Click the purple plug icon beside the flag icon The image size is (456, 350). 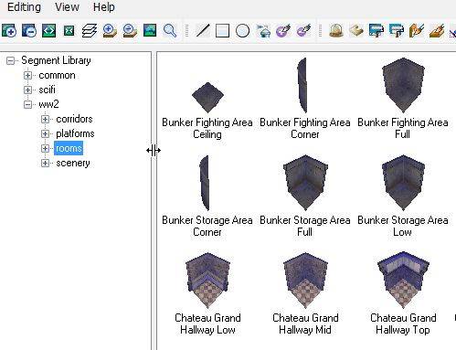coord(283,30)
